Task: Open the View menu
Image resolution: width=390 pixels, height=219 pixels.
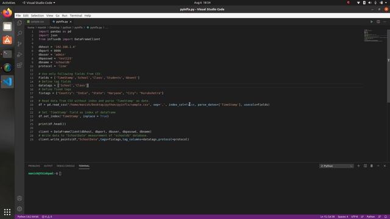Action: (x=49, y=15)
